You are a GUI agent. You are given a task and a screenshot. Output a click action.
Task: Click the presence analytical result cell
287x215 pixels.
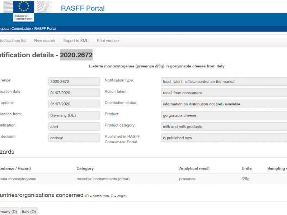[x=187, y=179]
